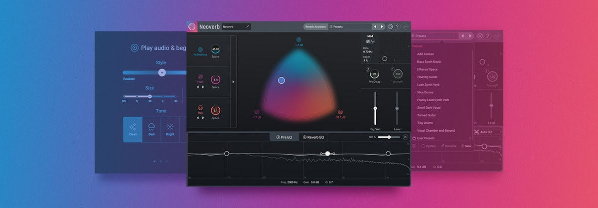Viewport: 598px width, 208px height.
Task: Click the Neoverb logo icon
Action: (x=192, y=26)
